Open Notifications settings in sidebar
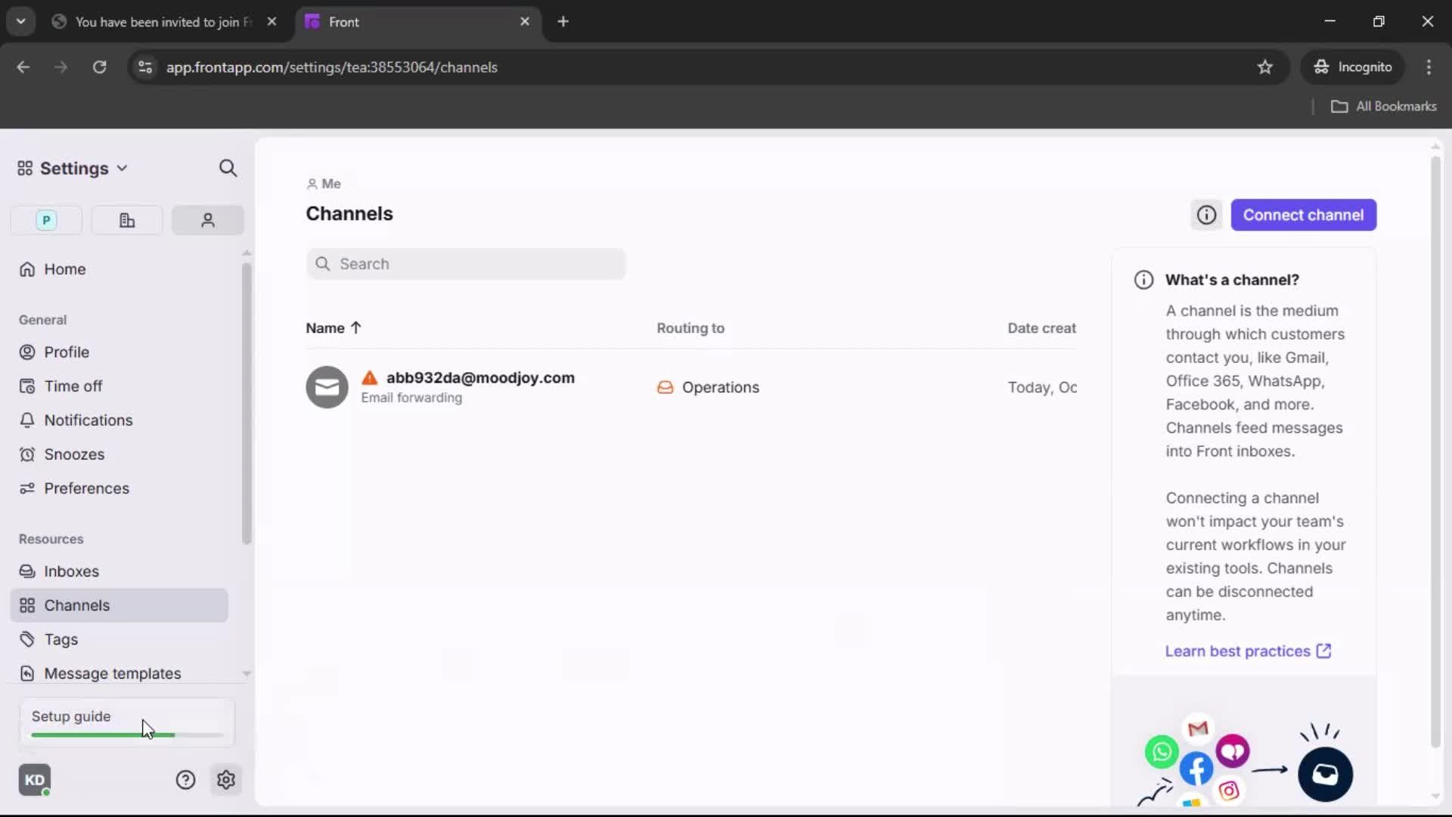The image size is (1452, 817). (x=88, y=420)
